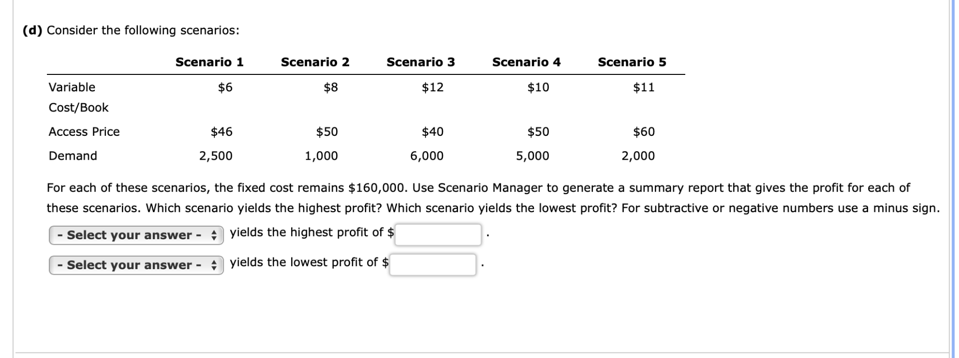Click the Scenario 3 demand value 6,000
Screen dimensions: 959x358
427,156
